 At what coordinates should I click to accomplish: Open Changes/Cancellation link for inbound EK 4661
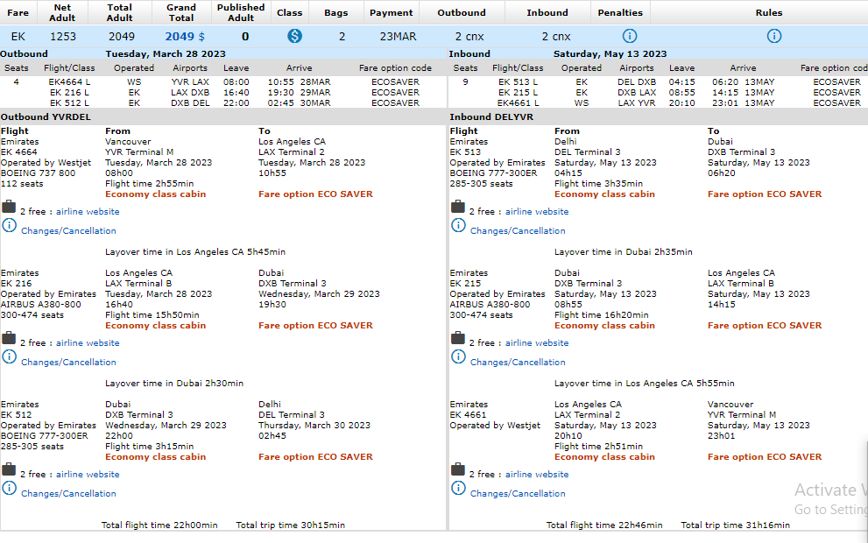tap(518, 494)
